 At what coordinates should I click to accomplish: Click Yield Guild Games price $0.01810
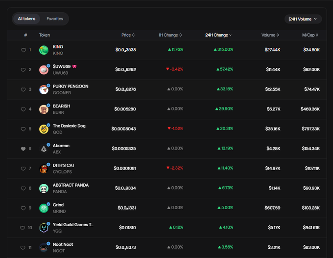[127, 228]
